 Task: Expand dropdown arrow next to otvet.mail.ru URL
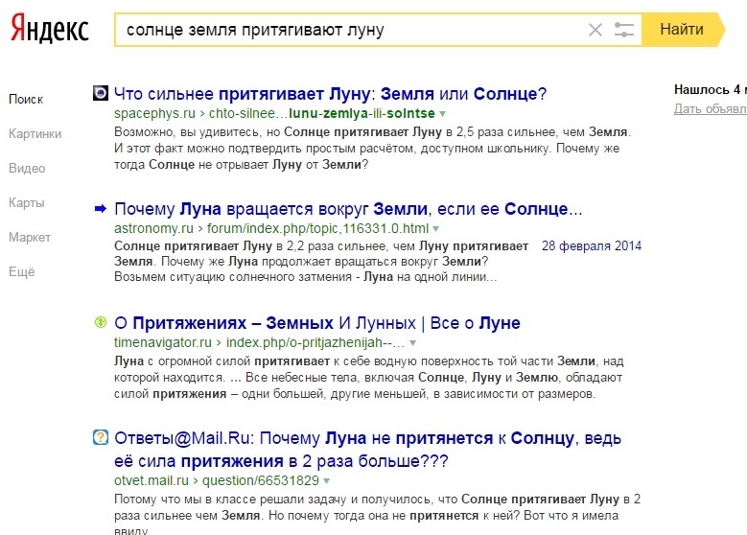(x=326, y=481)
